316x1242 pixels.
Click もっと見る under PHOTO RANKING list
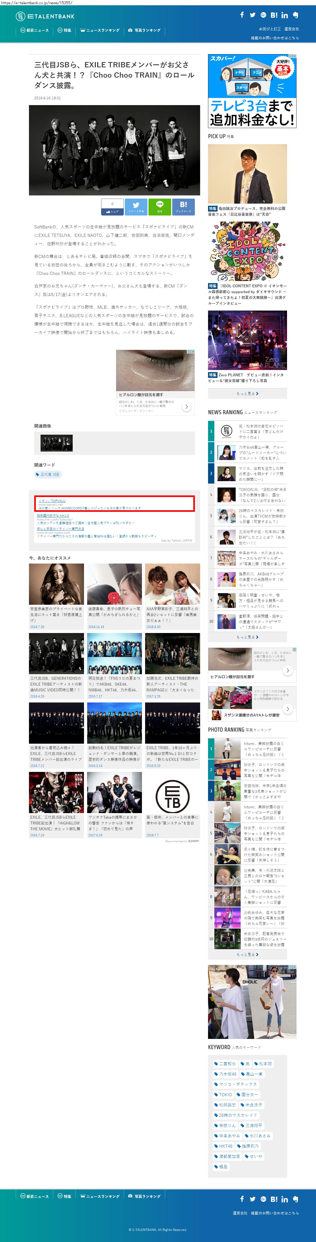coord(247,954)
